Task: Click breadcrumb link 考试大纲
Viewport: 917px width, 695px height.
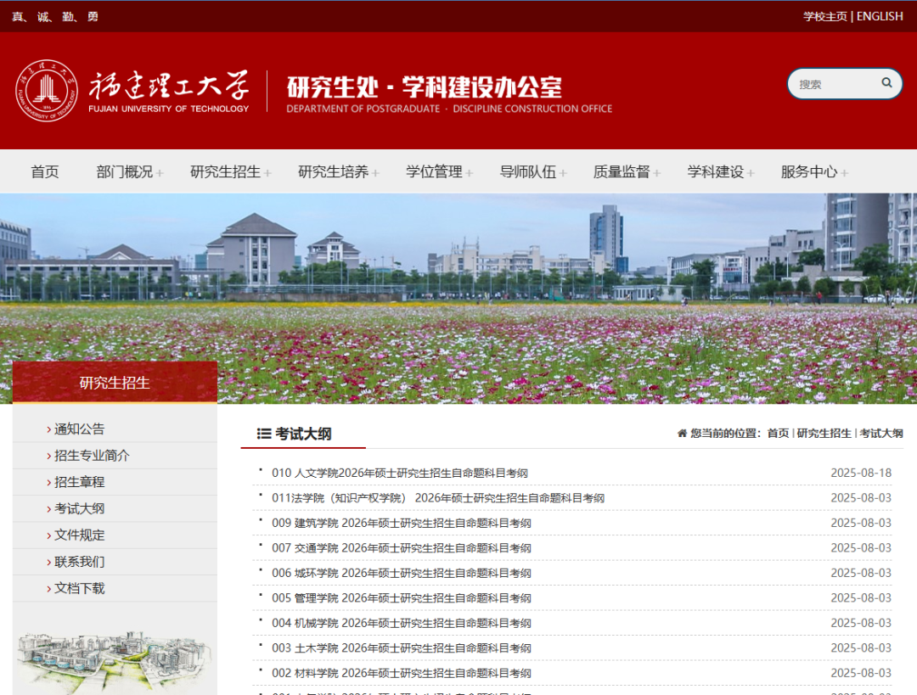Action: point(881,433)
